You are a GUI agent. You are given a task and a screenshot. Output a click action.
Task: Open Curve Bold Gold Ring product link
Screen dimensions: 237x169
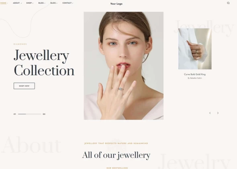click(195, 74)
